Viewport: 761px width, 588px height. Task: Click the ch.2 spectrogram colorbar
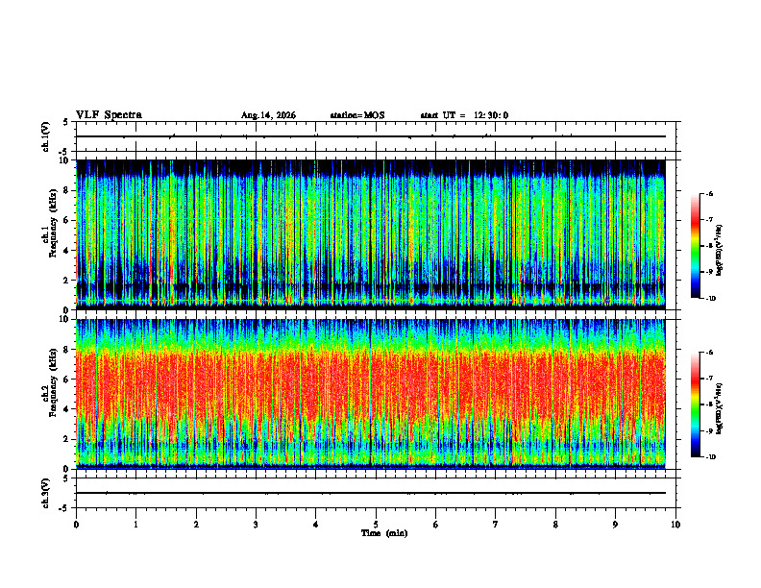click(x=695, y=404)
